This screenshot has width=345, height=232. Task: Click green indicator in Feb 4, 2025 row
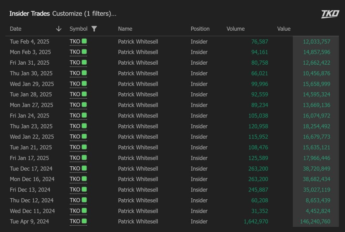point(84,41)
